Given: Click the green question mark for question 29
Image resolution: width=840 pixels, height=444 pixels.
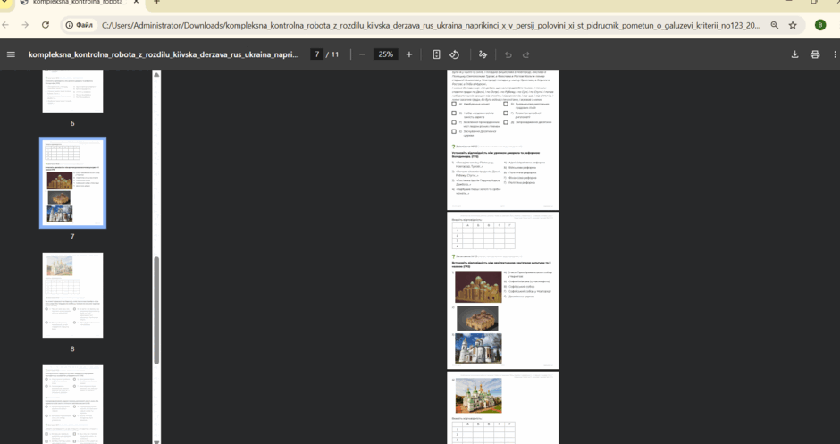Looking at the screenshot, I should pos(453,256).
